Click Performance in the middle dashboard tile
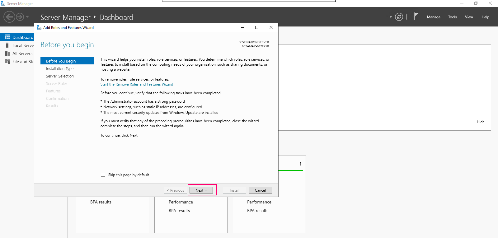Viewport: 498px width, 238px height. click(x=181, y=202)
